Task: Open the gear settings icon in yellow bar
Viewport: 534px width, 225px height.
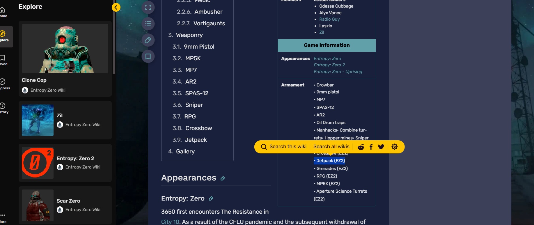Action: point(395,147)
